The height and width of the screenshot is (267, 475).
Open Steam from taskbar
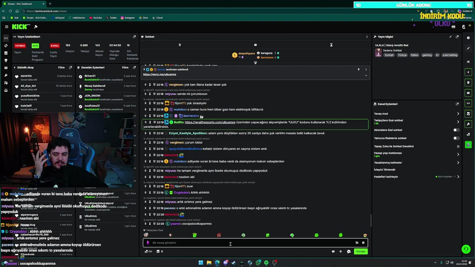point(233,263)
